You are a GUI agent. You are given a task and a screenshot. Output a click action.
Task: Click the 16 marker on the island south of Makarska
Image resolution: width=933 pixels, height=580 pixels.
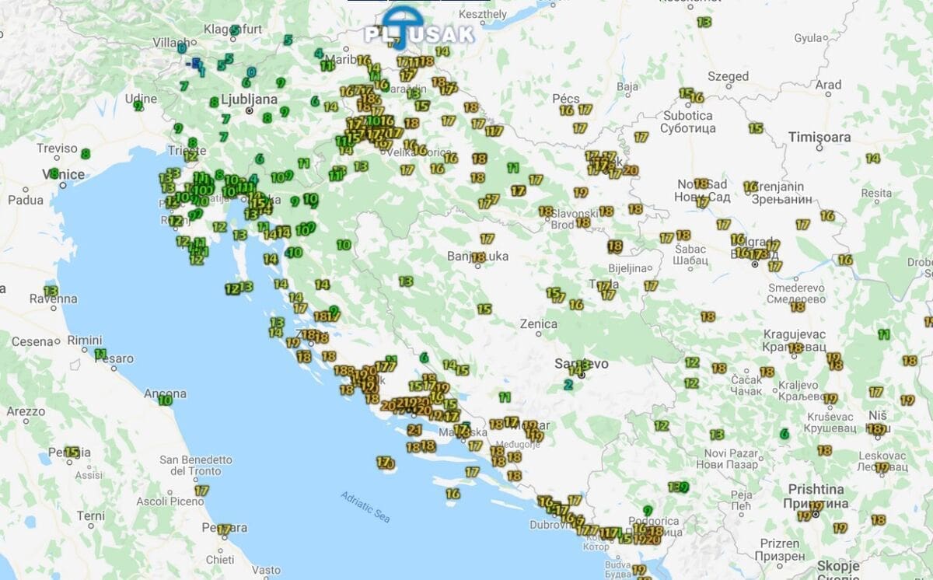coord(453,494)
